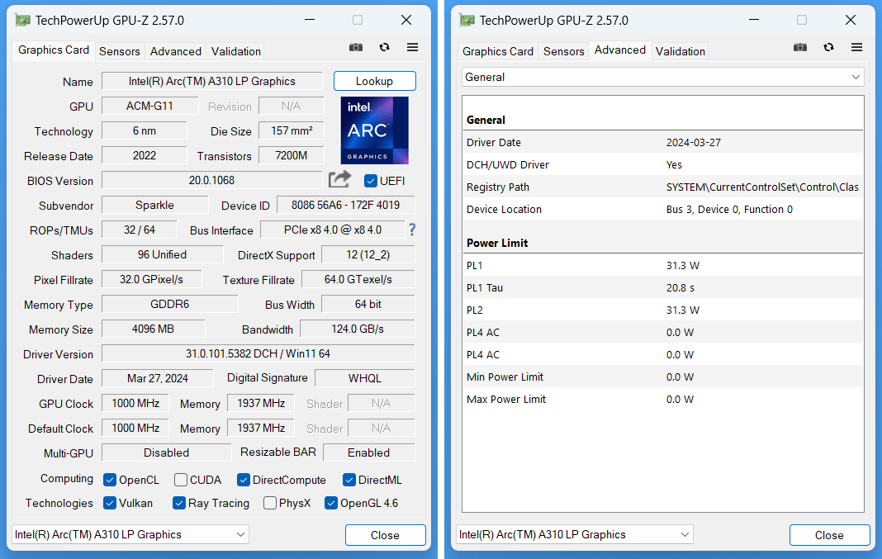The height and width of the screenshot is (559, 882).
Task: Toggle the Vulkan checkbox
Action: click(110, 503)
